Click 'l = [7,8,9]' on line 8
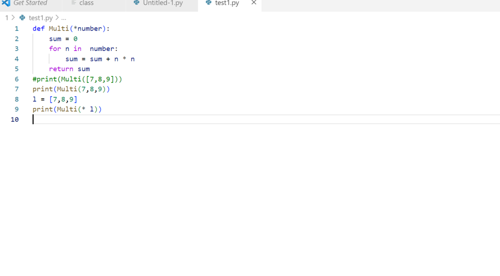The image size is (500, 276). pyautogui.click(x=55, y=99)
